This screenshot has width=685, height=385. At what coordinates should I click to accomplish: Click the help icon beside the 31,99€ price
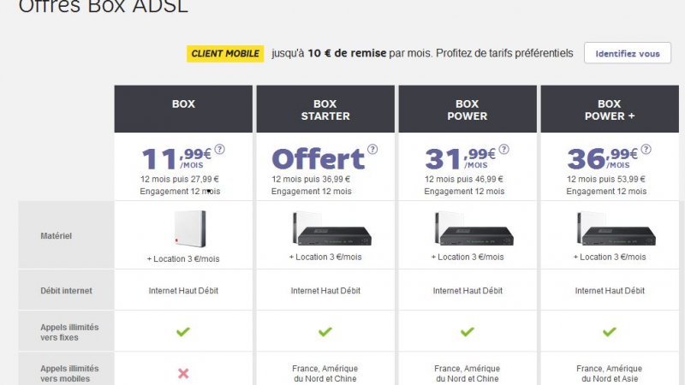pyautogui.click(x=503, y=149)
